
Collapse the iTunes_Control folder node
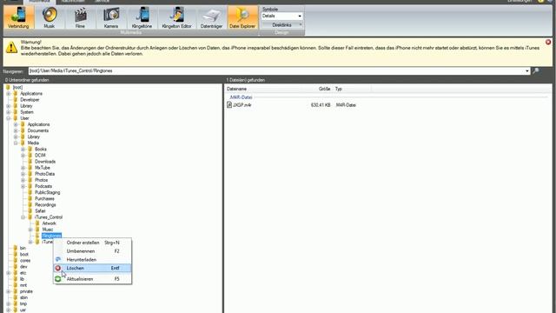tap(23, 217)
